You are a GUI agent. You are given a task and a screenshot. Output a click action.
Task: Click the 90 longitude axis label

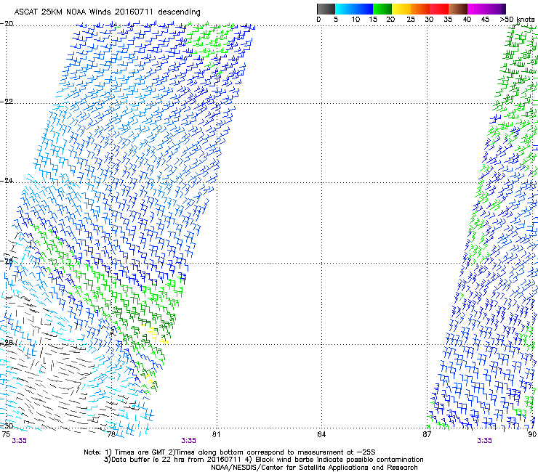[532, 434]
